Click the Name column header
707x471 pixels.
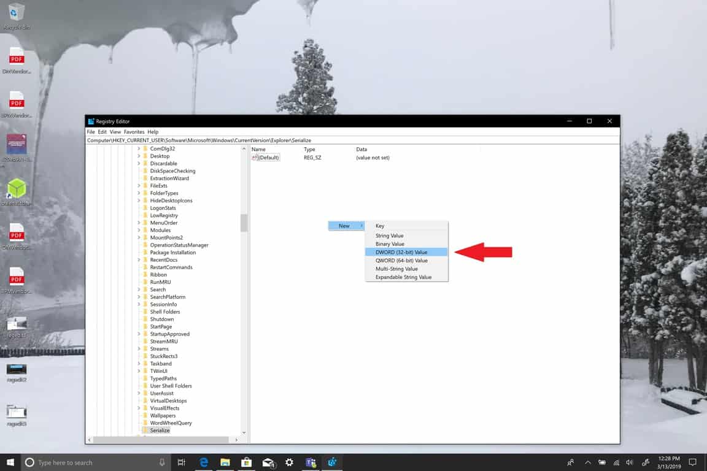[258, 150]
